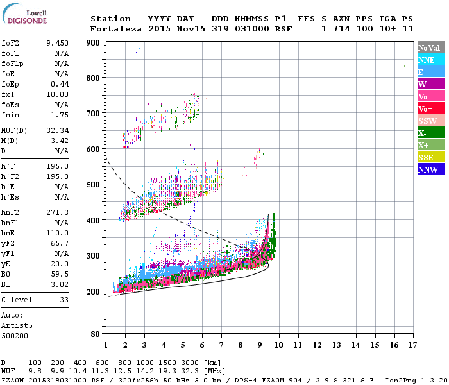Select the SSW legend swatch
Screen dimensions: 449x385
pyautogui.click(x=431, y=121)
